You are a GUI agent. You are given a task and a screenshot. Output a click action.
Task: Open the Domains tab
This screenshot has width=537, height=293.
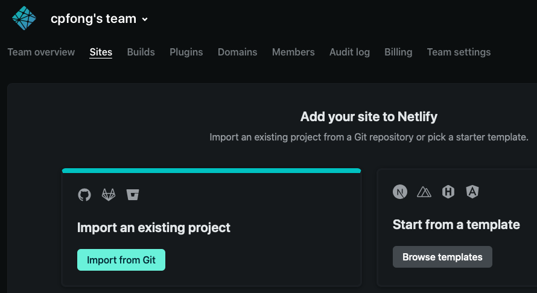(x=237, y=52)
